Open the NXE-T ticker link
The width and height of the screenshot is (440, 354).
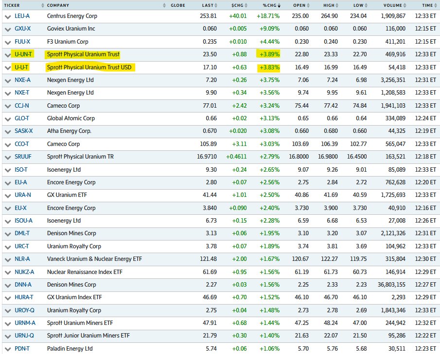[x=22, y=93]
